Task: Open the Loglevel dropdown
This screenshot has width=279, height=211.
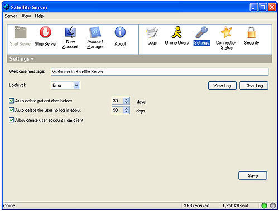Action: [76, 85]
